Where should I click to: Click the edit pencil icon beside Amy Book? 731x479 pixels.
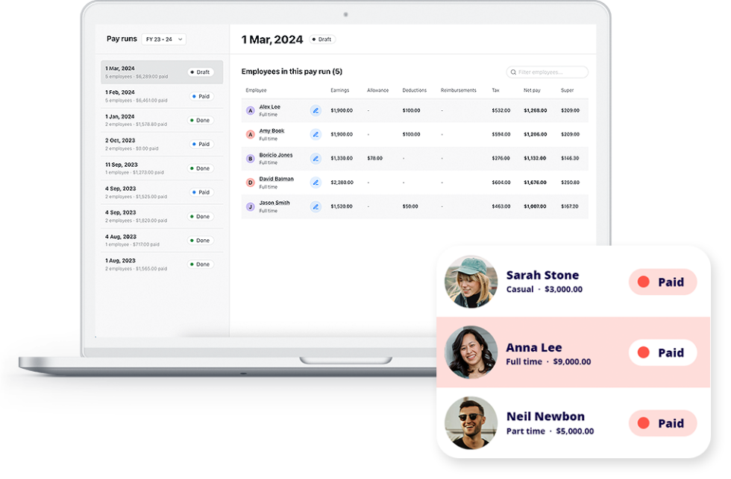coord(316,134)
